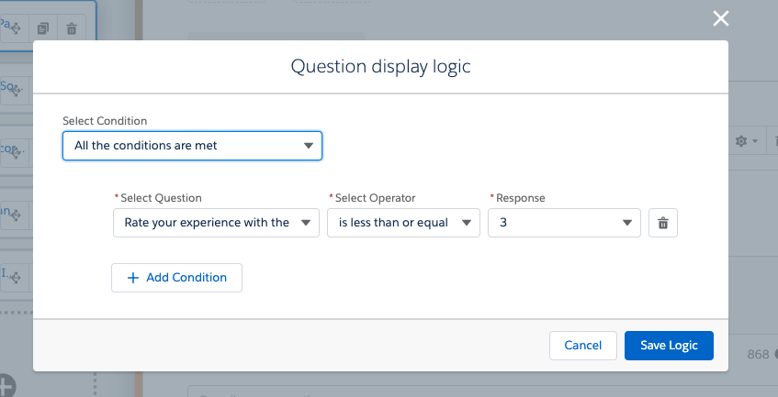The image size is (778, 397).
Task: Expand the Select Question dropdown
Action: pos(216,223)
